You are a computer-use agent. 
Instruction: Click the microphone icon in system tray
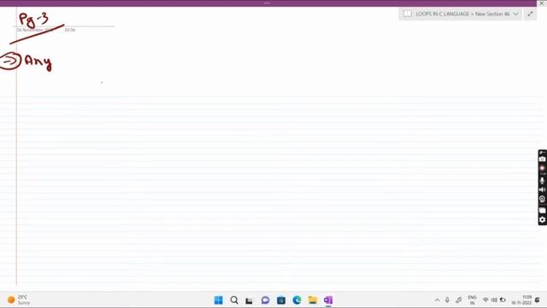point(447,300)
